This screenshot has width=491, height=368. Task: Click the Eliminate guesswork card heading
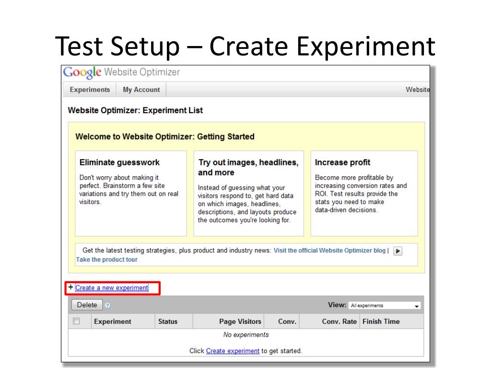click(x=119, y=162)
